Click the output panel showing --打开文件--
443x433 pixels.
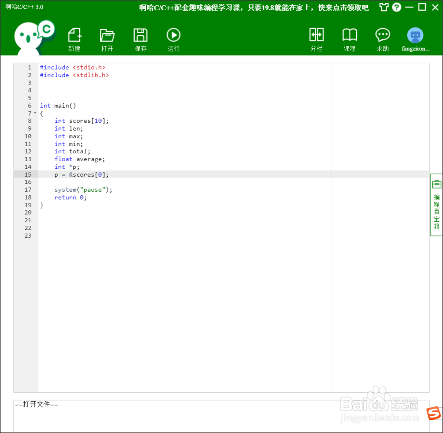(221, 415)
